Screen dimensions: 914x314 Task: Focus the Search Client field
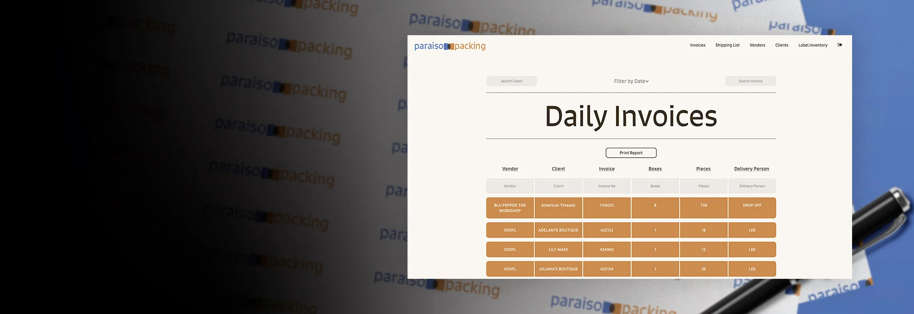511,81
